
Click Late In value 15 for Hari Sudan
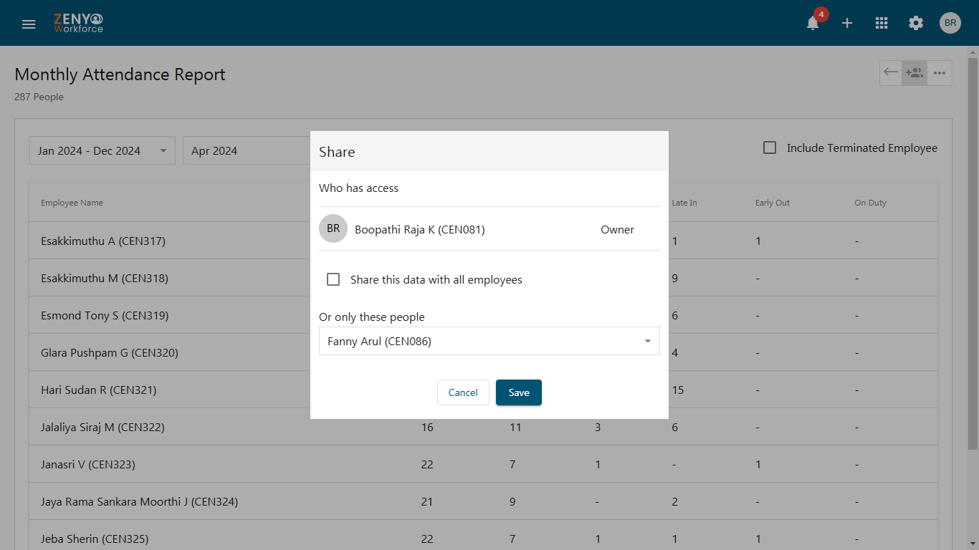(678, 390)
